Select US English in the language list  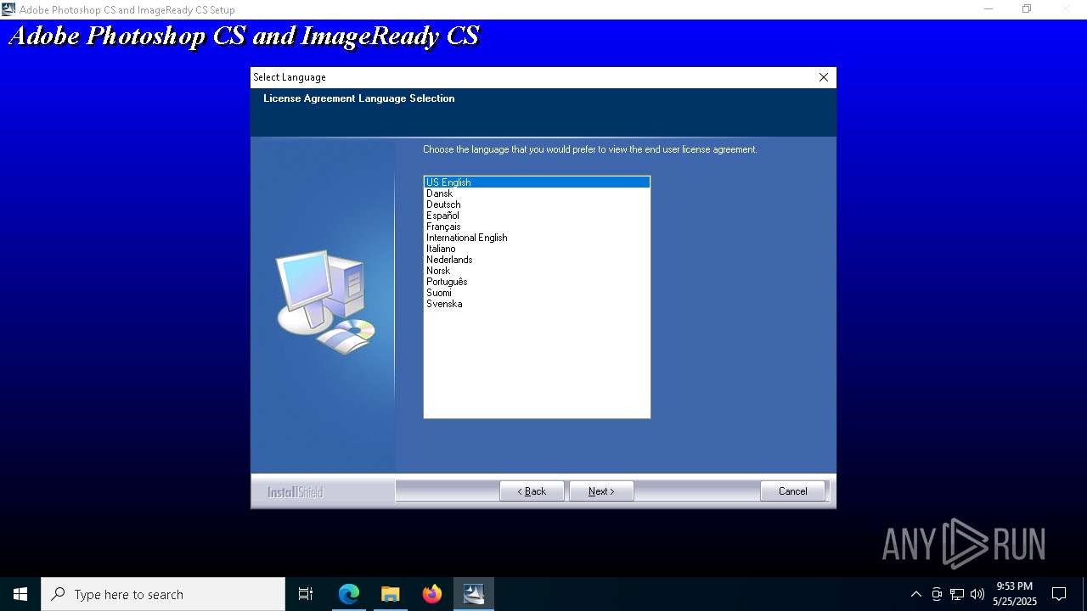click(537, 182)
